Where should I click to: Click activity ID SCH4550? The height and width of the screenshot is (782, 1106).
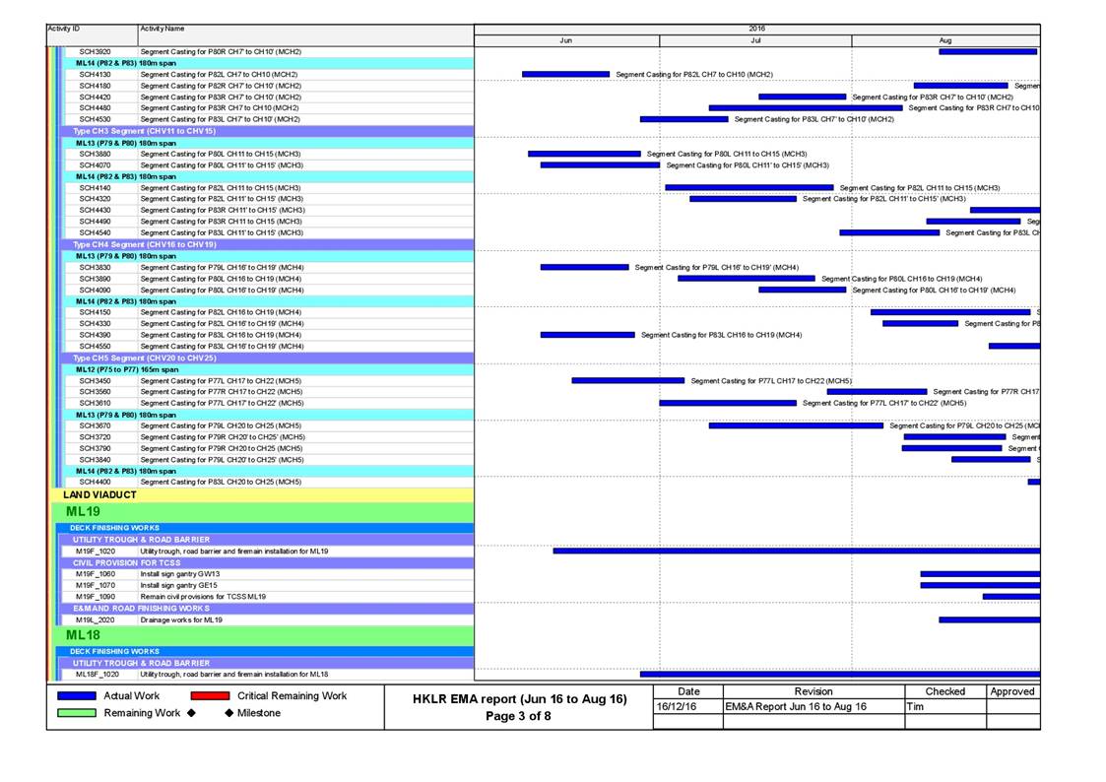pos(95,347)
